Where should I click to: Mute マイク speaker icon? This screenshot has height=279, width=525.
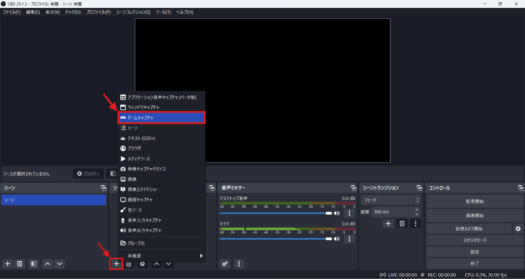coord(337,239)
